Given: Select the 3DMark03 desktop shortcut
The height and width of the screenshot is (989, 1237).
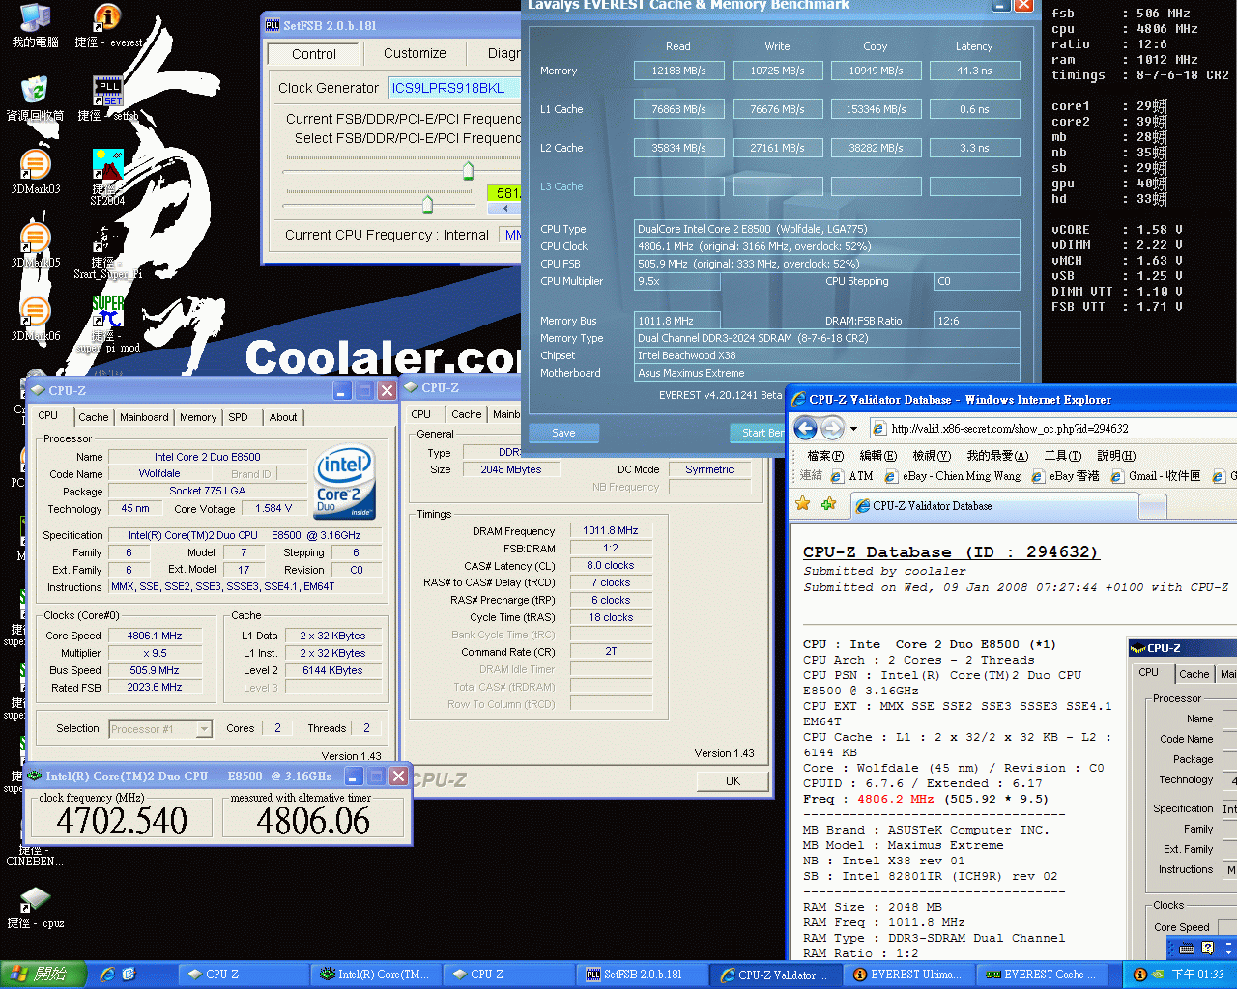Looking at the screenshot, I should pyautogui.click(x=35, y=168).
